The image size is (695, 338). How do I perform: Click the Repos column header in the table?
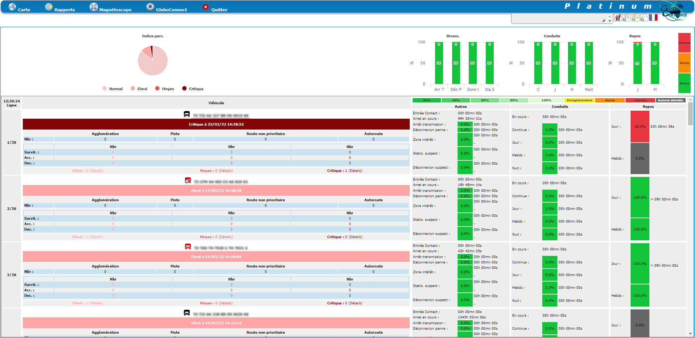point(648,106)
